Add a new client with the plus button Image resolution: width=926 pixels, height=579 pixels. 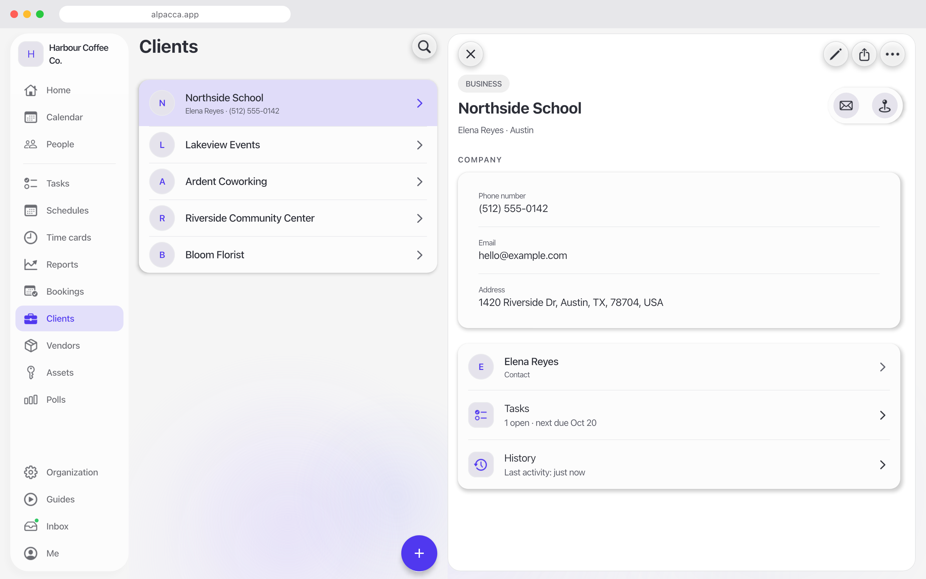(419, 553)
